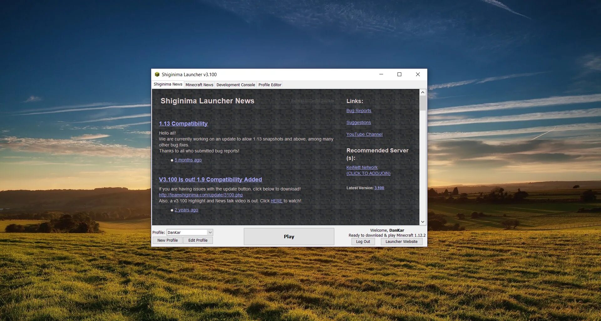Viewport: 601px width, 321px height.
Task: Click the Welcome, DanKar text
Action: coord(387,230)
